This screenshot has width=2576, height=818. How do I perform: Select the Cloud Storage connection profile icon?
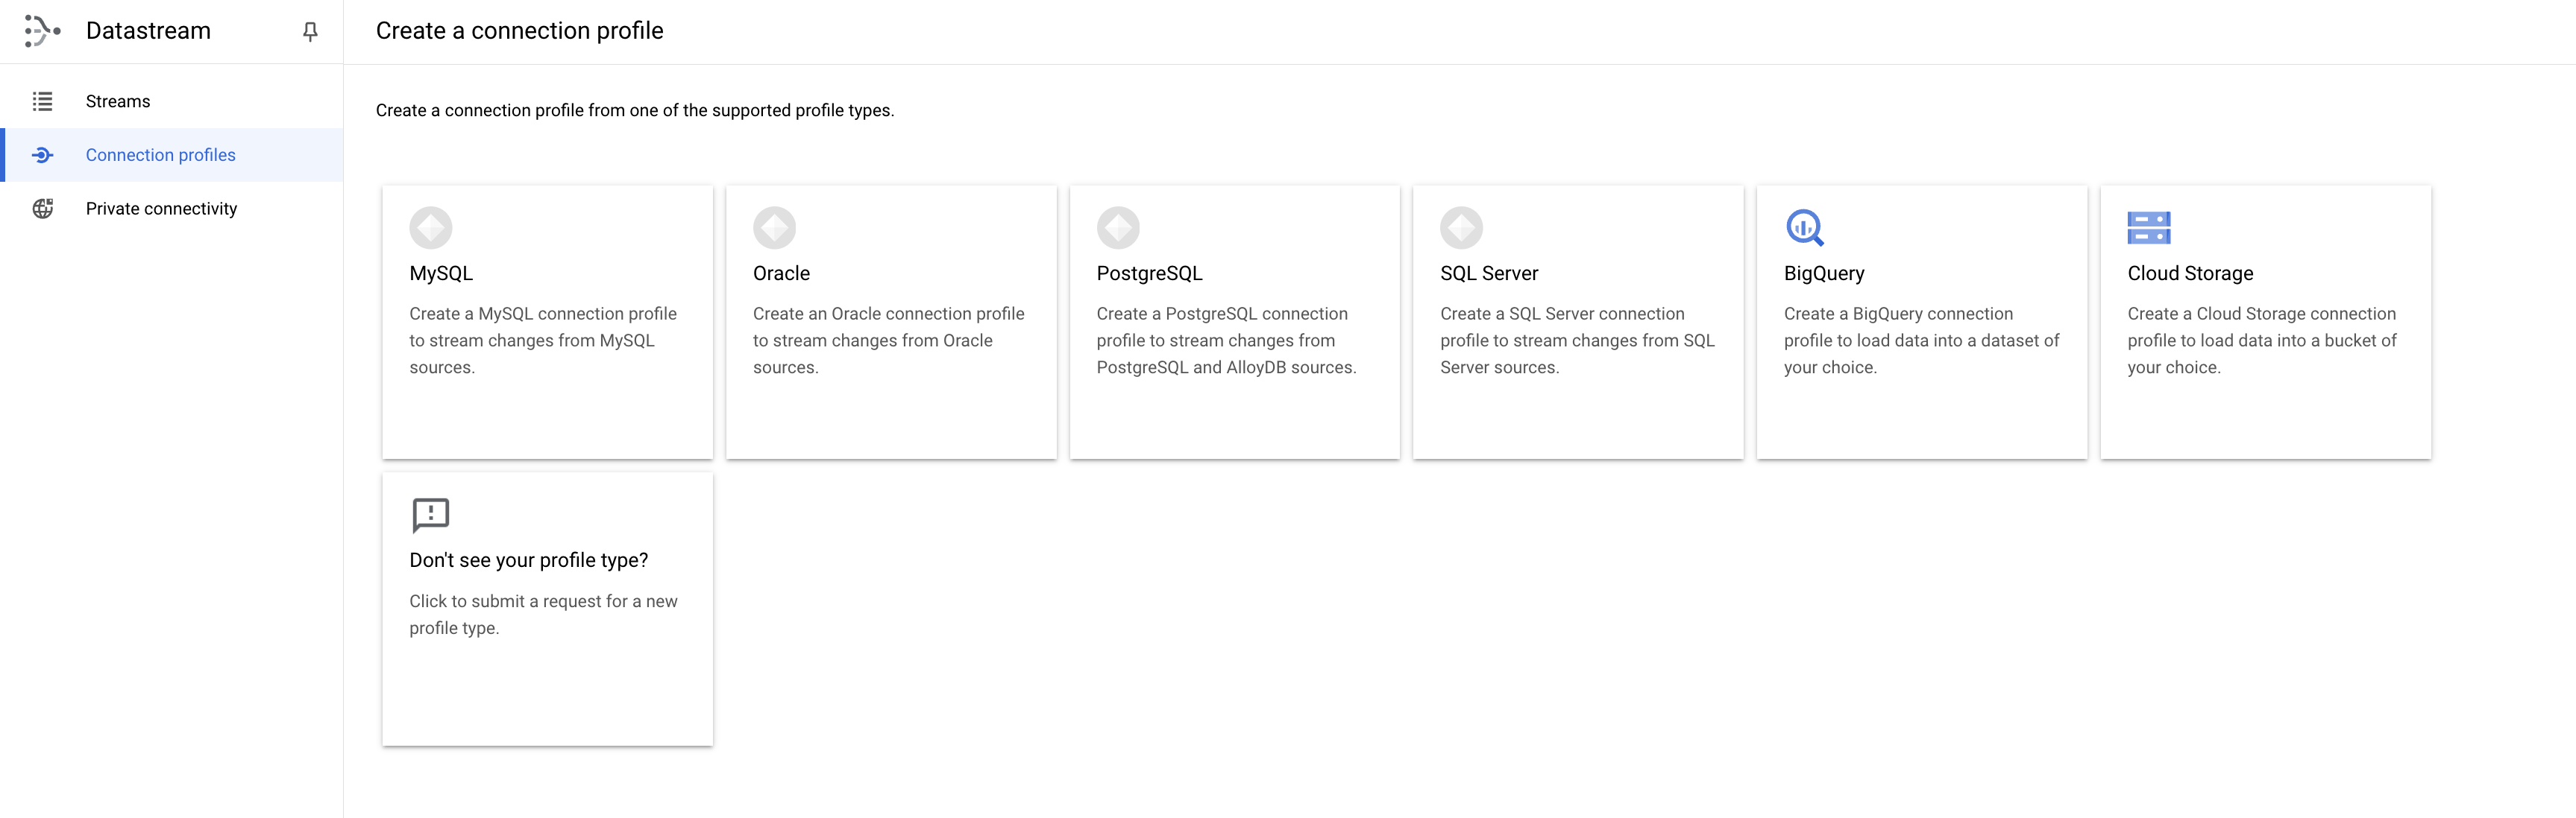click(x=2147, y=226)
